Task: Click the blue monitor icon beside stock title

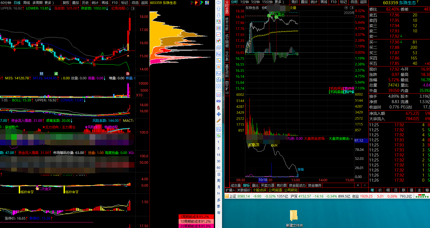Action: click(x=207, y=3)
